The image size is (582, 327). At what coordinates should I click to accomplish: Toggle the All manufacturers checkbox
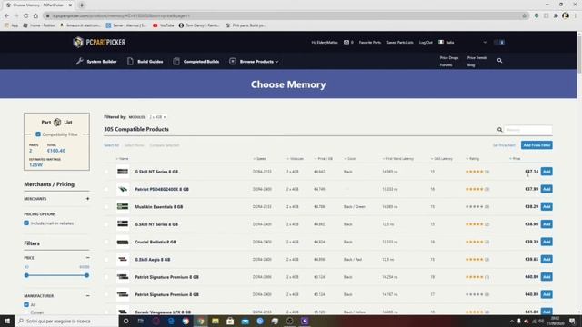[x=26, y=305]
